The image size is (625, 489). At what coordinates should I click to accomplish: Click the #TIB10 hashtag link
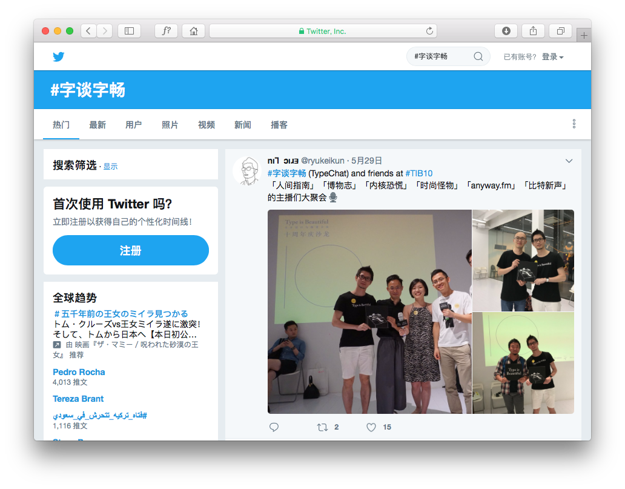coord(419,173)
